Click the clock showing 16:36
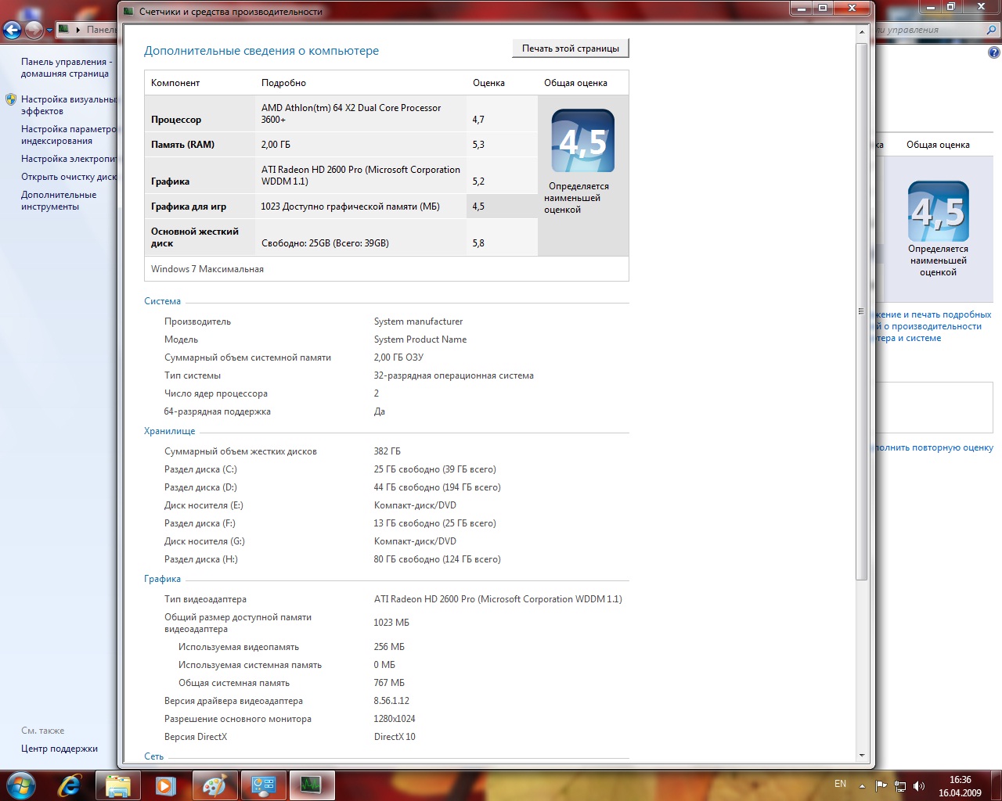 pyautogui.click(x=960, y=780)
